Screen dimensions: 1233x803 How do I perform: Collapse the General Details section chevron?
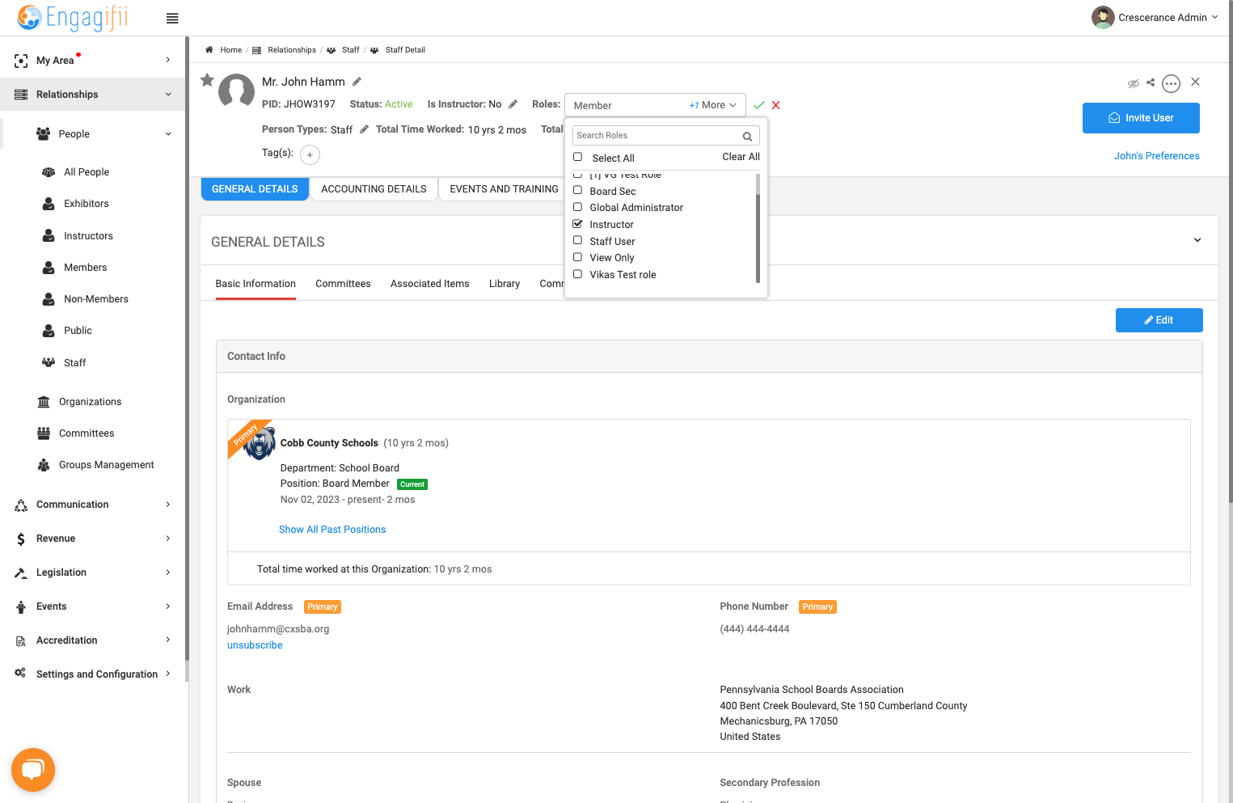[x=1197, y=240]
